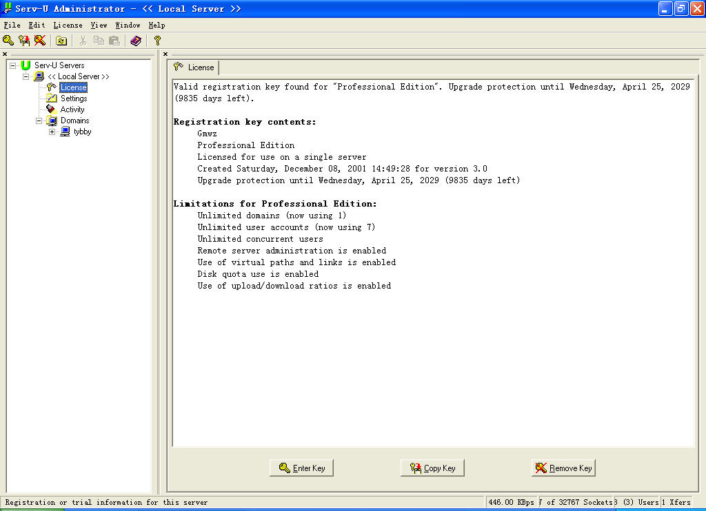Close the left tree pane
This screenshot has height=511, width=706.
pyautogui.click(x=5, y=54)
